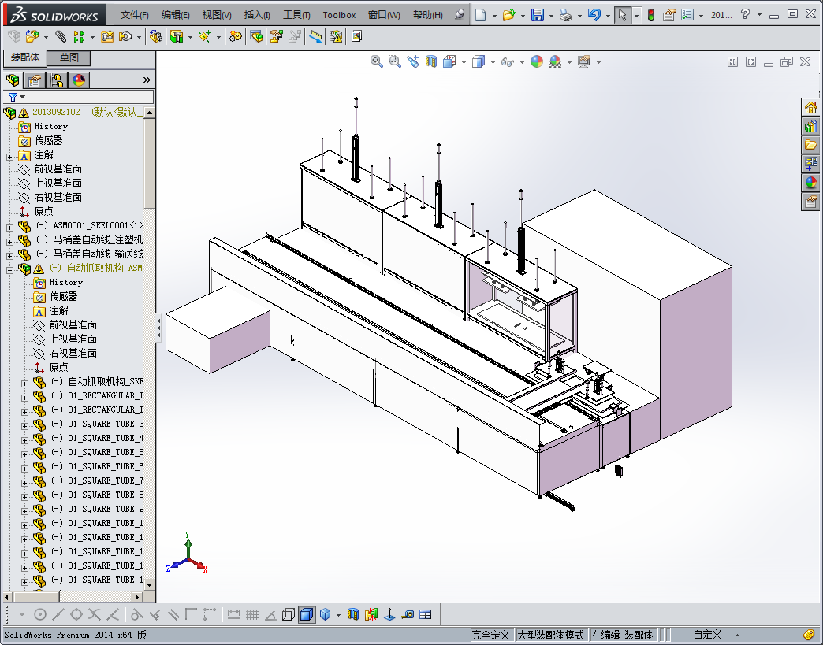823x645 pixels.
Task: Click the Rebuild traffic light icon
Action: tap(651, 15)
